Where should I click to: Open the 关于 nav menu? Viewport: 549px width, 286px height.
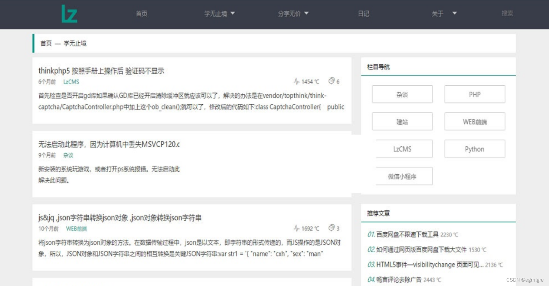[438, 14]
